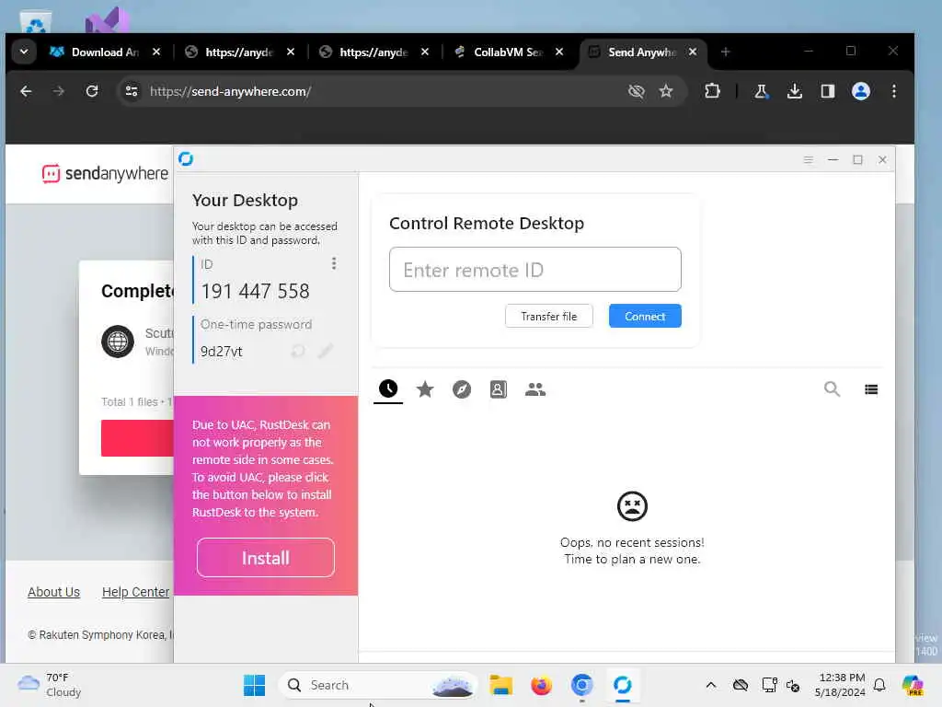Refresh the one-time password

298,351
